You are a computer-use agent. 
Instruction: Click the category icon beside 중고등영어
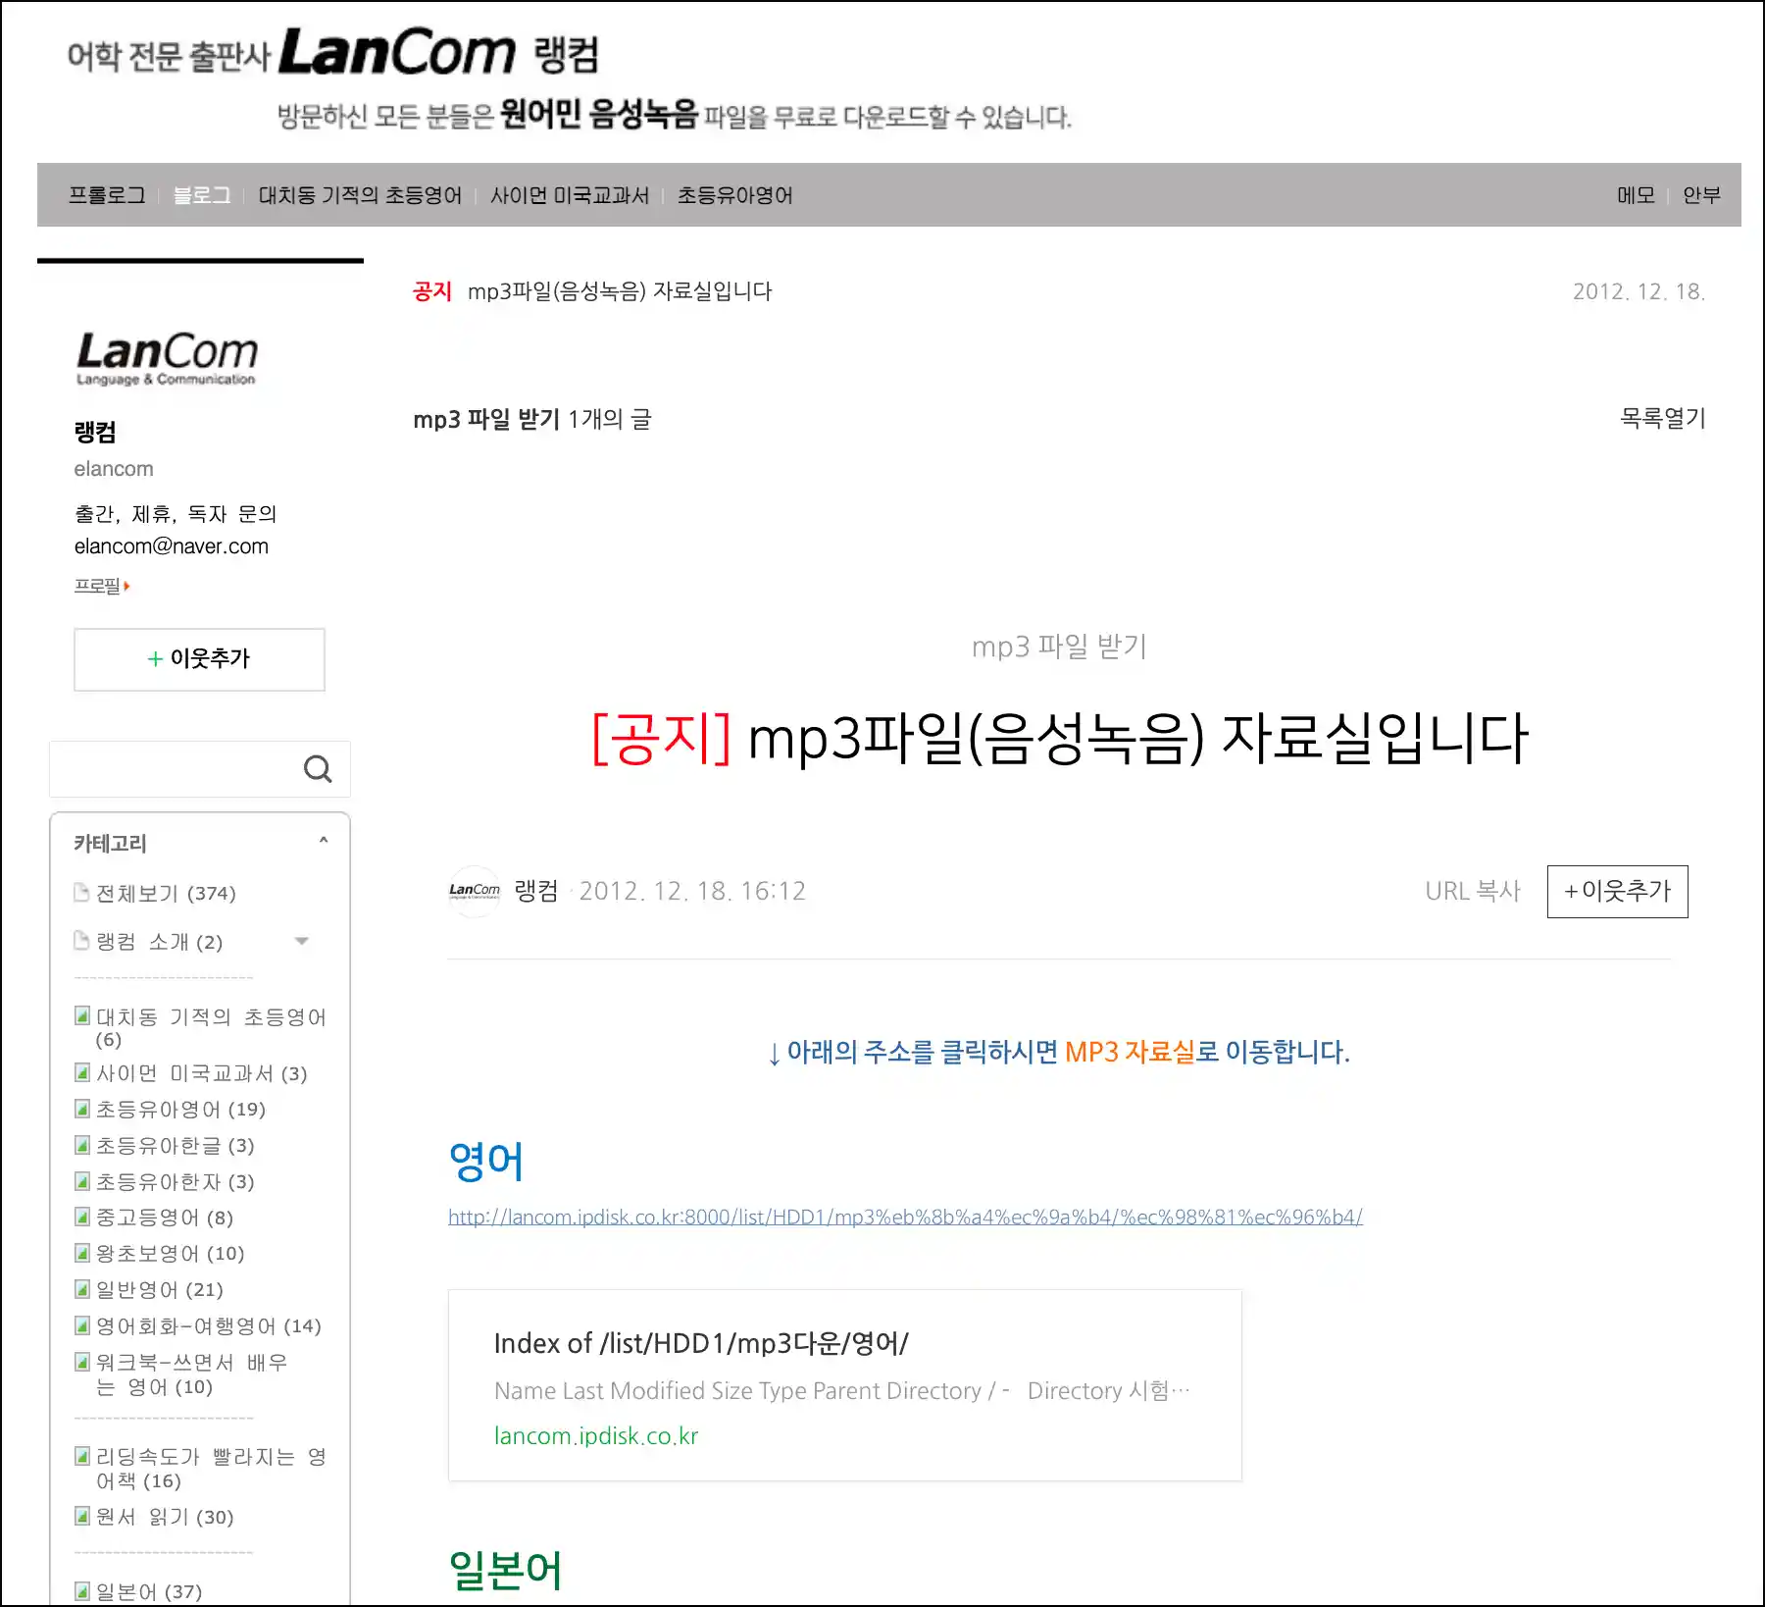pos(82,1217)
